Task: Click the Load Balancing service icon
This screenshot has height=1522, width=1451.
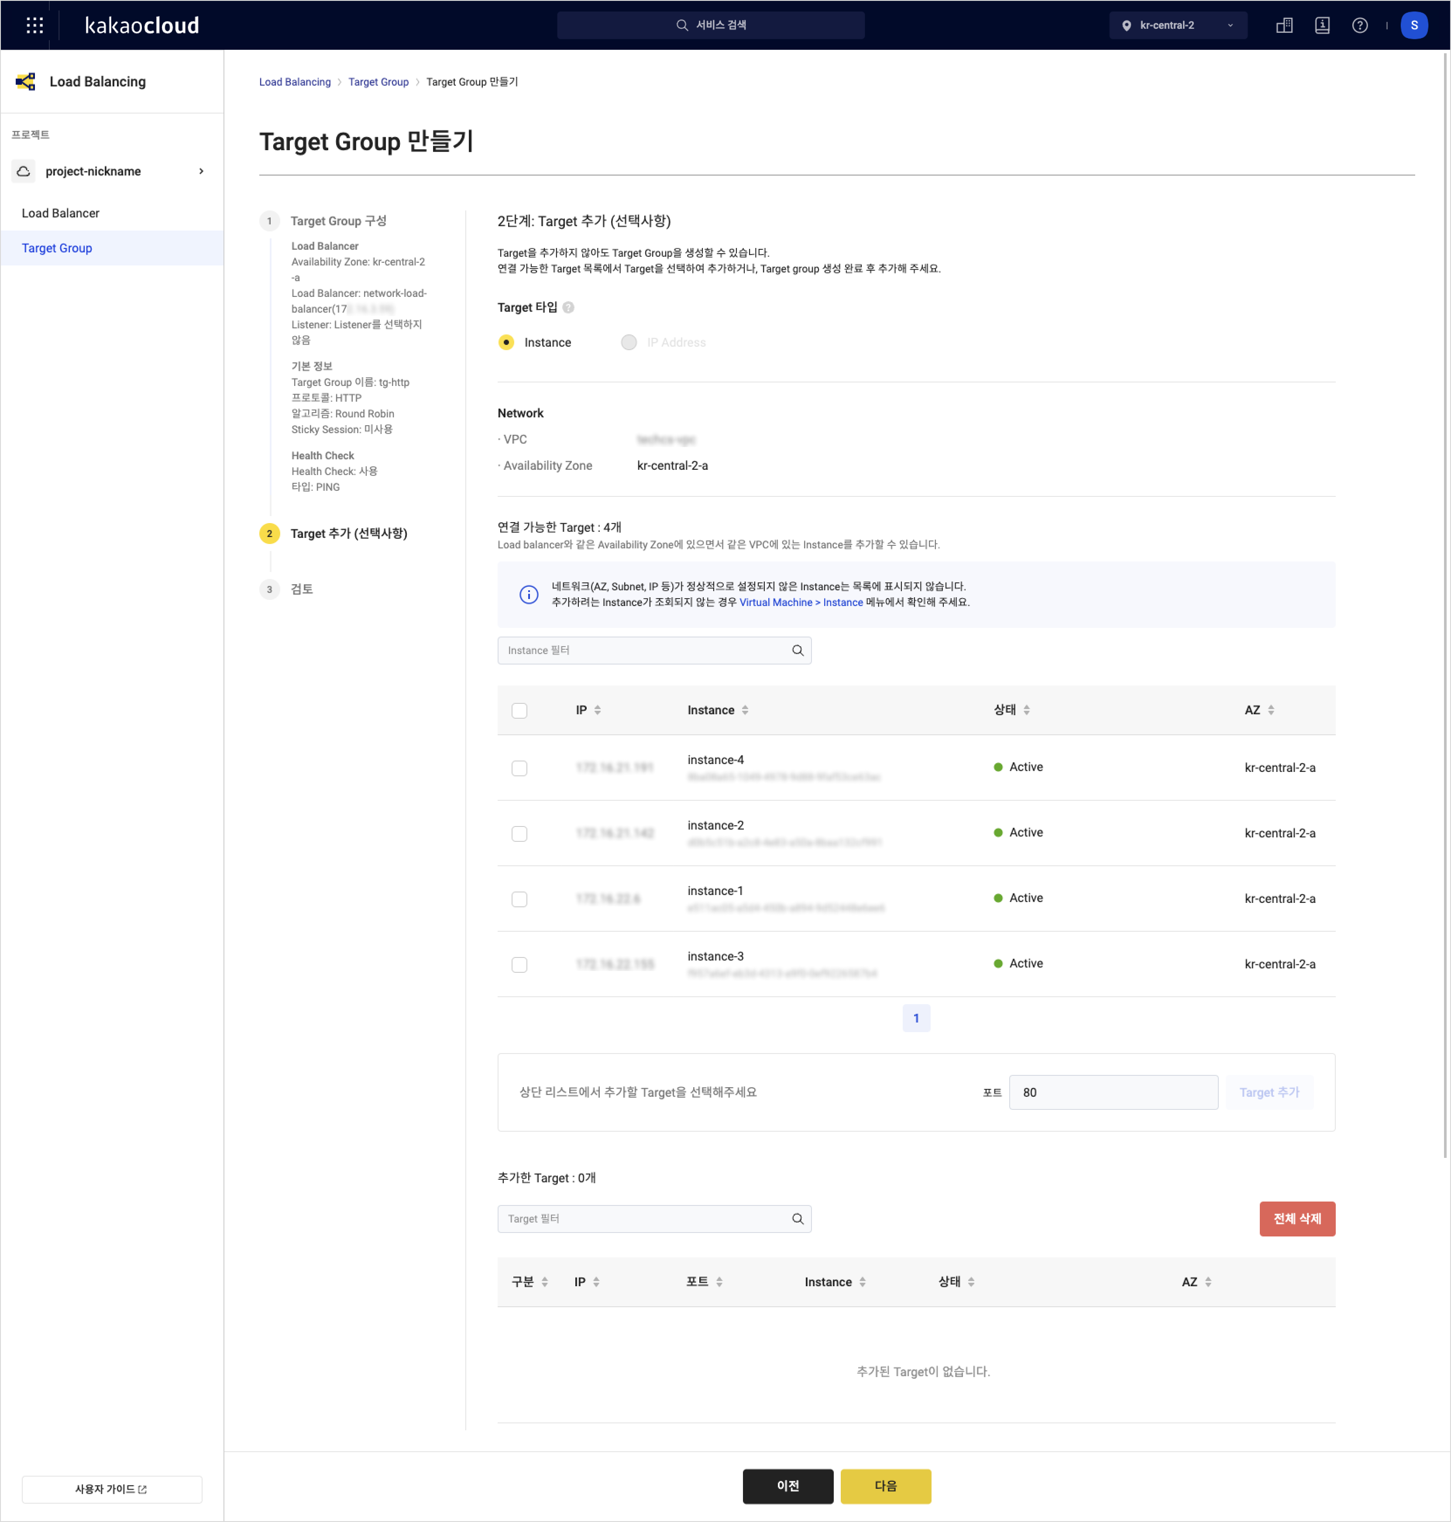Action: [25, 82]
